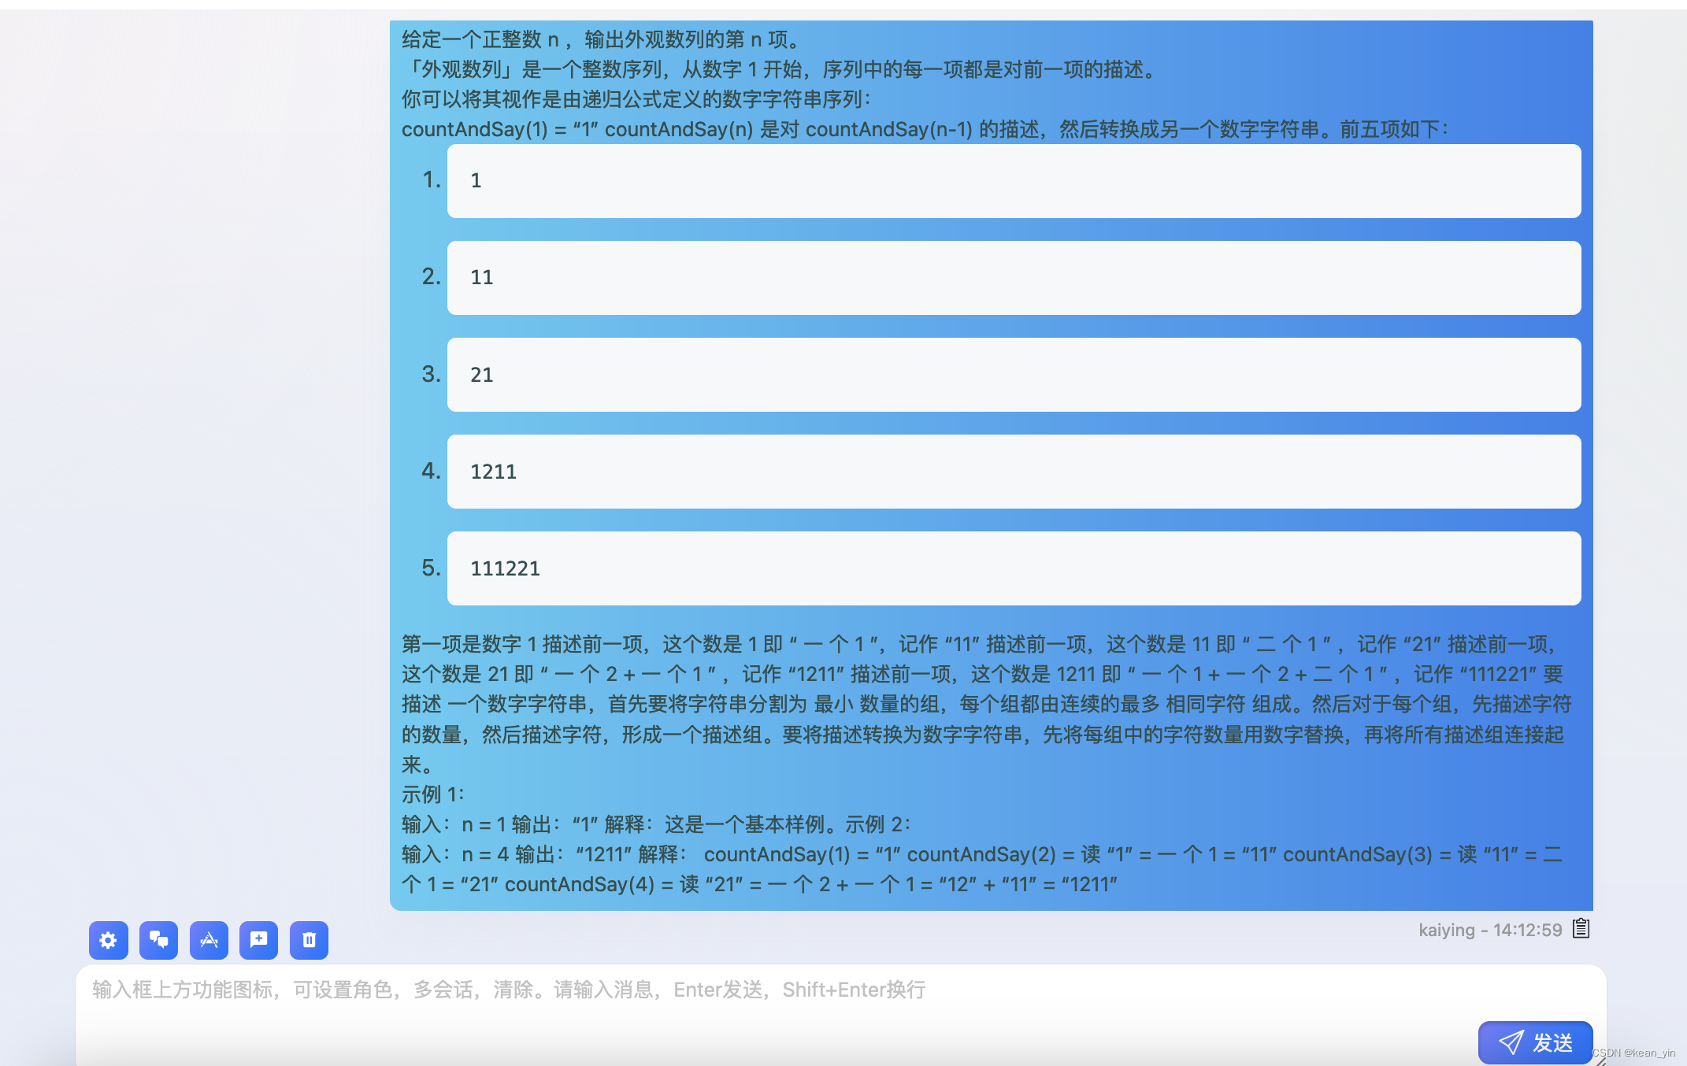Clear messages with the trash icon
Viewport: 1687px width, 1066px height.
tap(309, 940)
